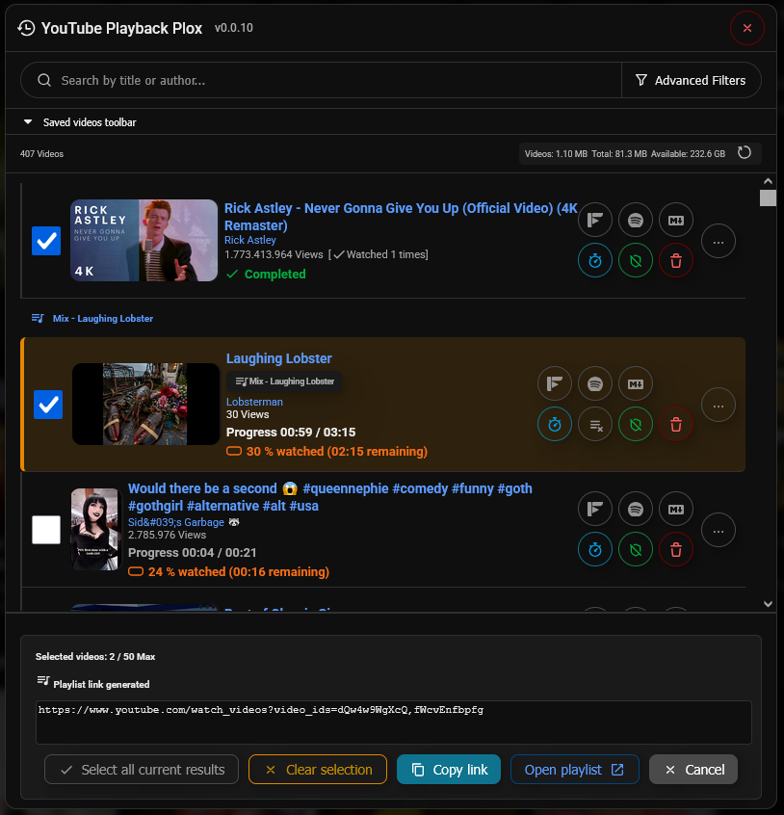The width and height of the screenshot is (784, 815).
Task: Copy the generated playlist link
Action: [449, 770]
